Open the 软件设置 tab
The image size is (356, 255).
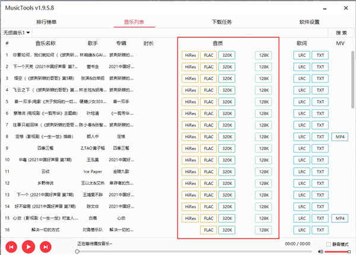pyautogui.click(x=309, y=22)
